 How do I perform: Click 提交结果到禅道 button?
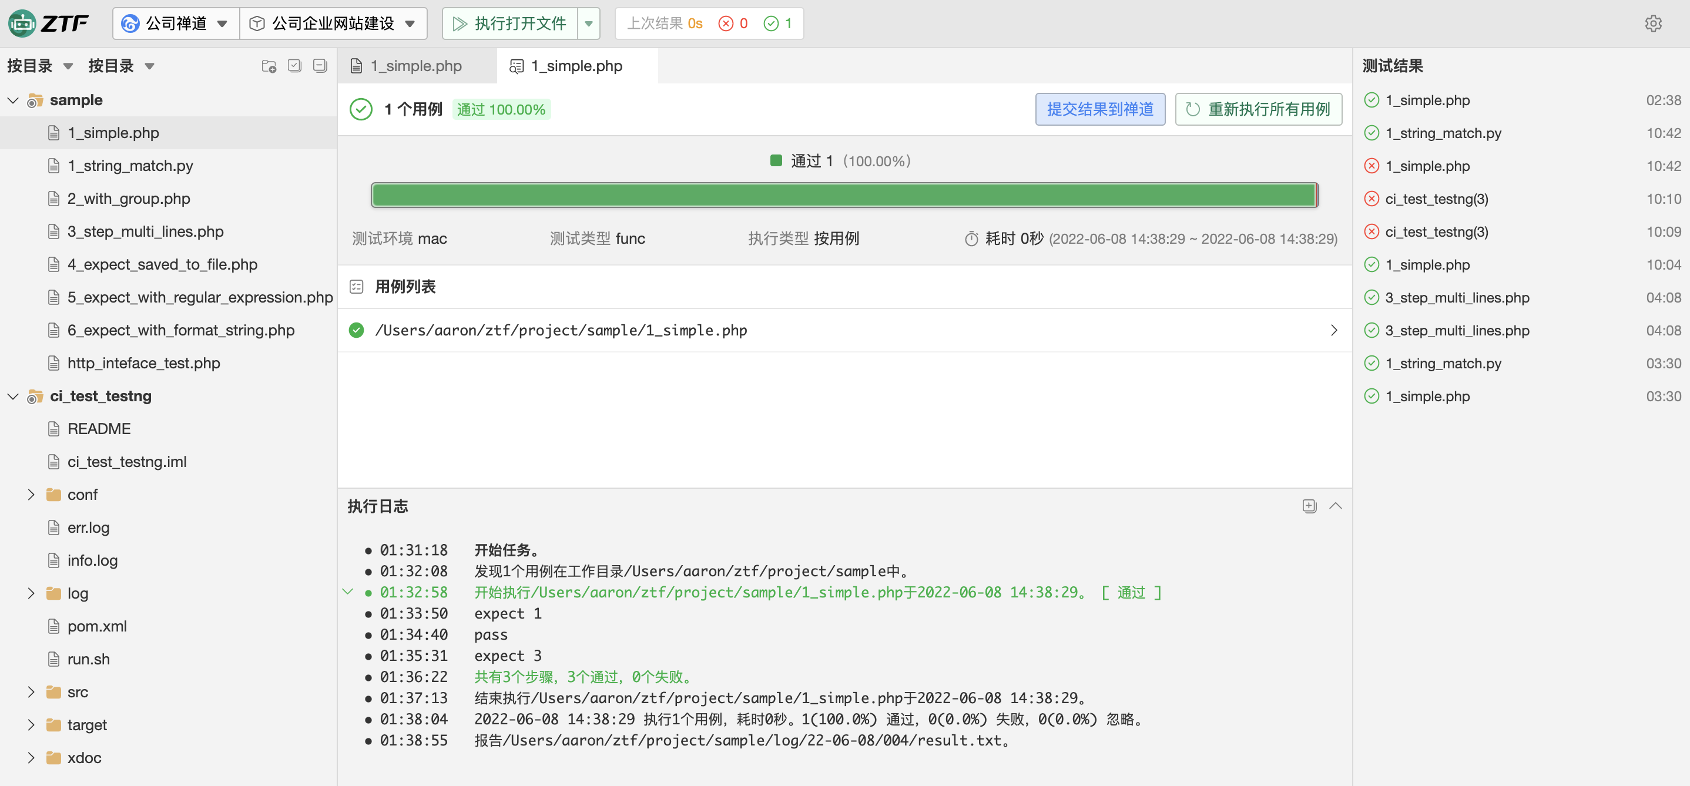(1099, 109)
